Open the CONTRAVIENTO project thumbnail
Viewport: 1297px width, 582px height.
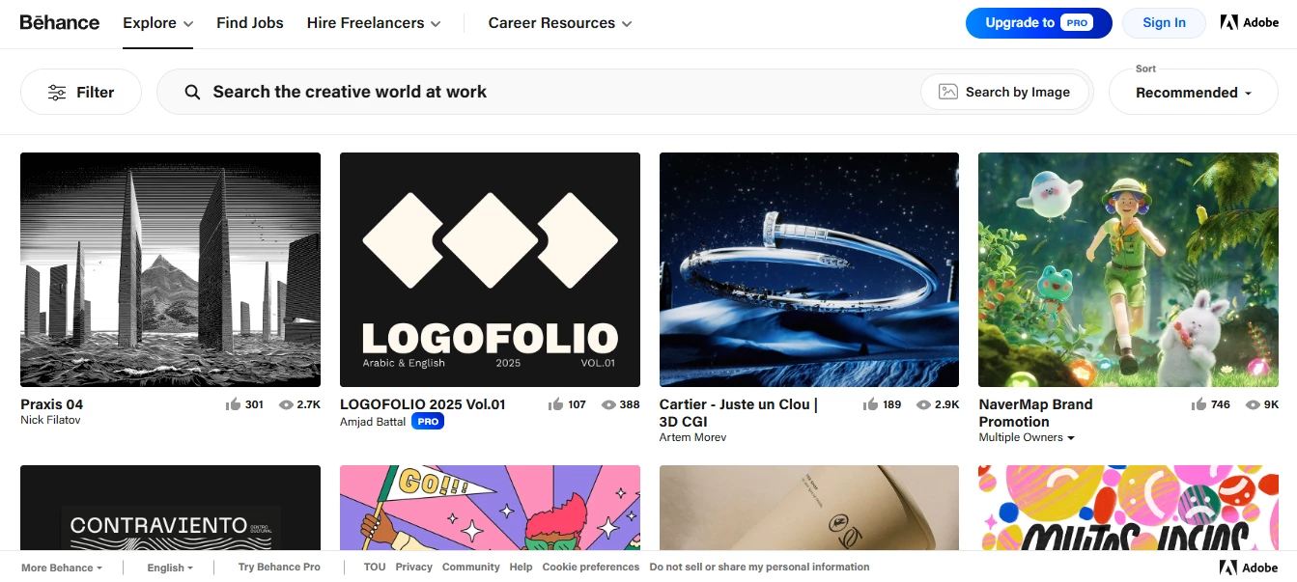[170, 508]
